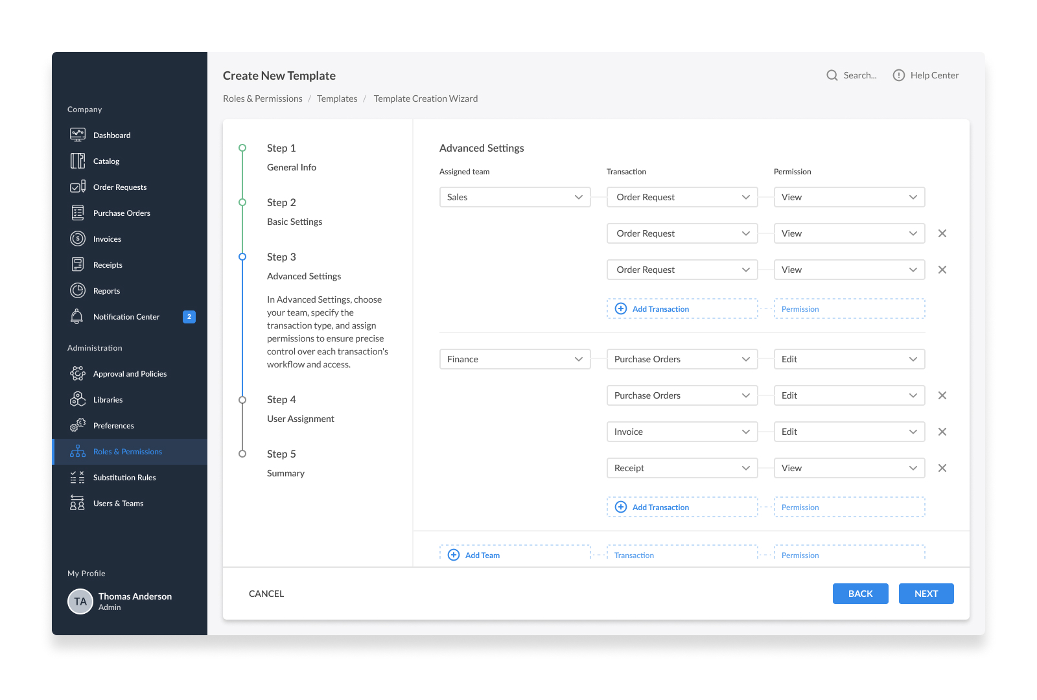Screen dimensions: 1037x700
Task: Open the Substitution Rules icon
Action: 78,477
